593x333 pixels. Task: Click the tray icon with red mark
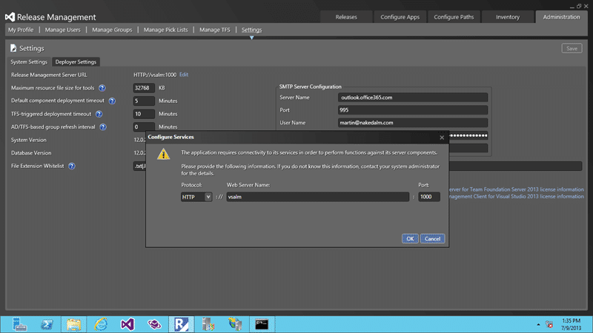click(x=549, y=324)
